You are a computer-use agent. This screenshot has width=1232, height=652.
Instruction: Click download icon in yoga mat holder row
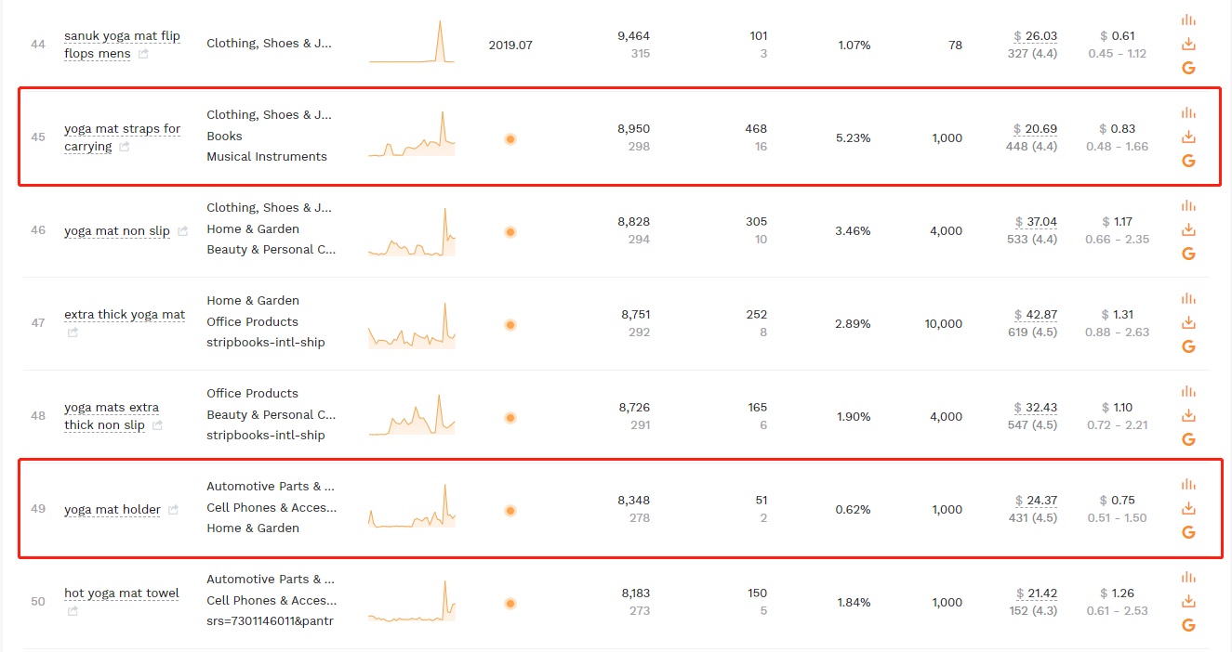(1188, 508)
